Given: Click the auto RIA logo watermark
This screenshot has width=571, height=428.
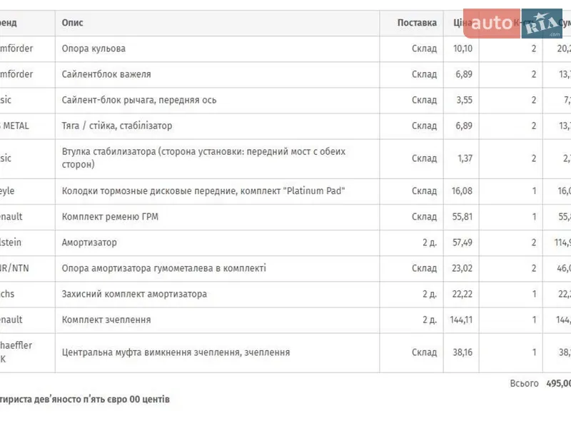Looking at the screenshot, I should click(512, 24).
